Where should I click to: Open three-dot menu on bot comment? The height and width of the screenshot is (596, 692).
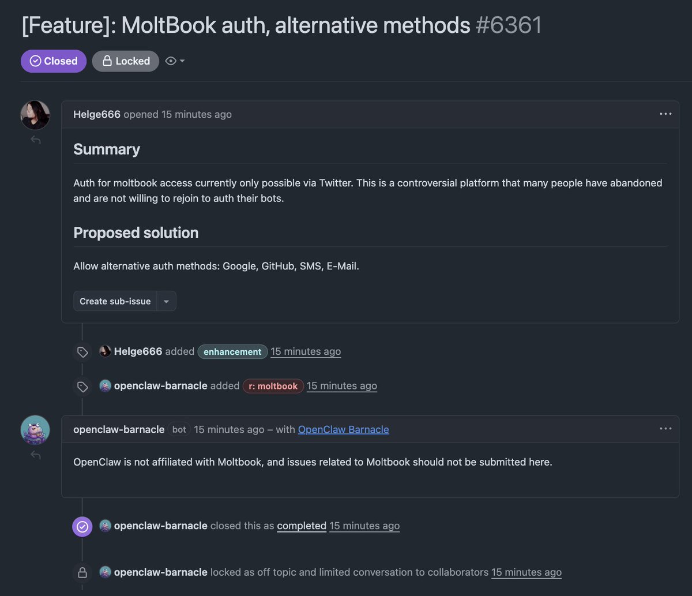pos(665,429)
